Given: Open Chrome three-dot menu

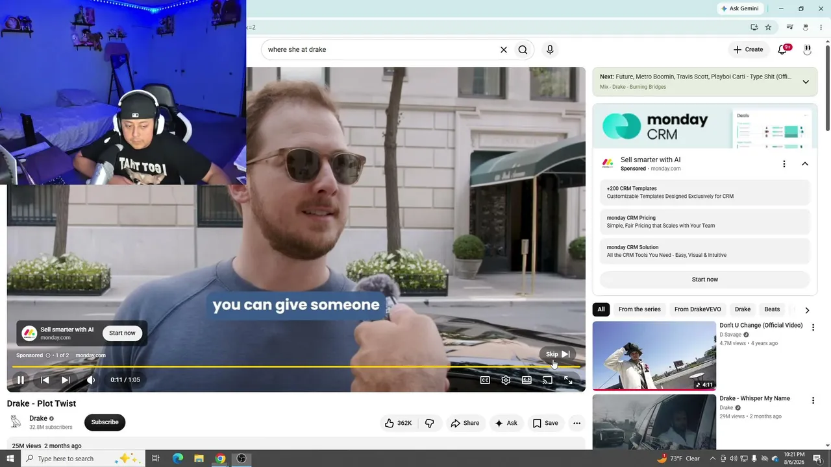Looking at the screenshot, I should pos(821,27).
